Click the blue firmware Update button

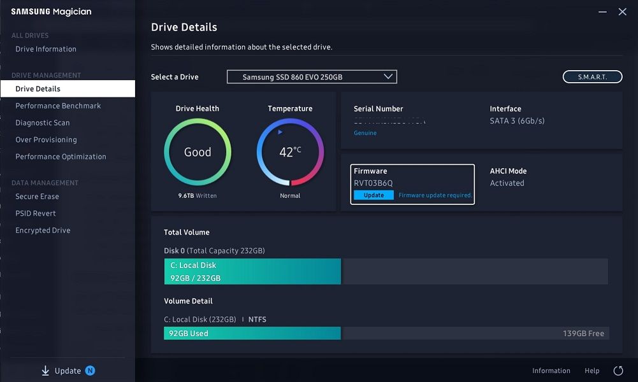pos(373,195)
